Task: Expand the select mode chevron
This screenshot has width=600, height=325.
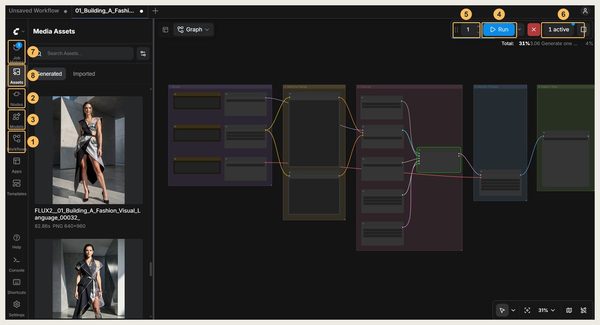Action: coord(513,310)
